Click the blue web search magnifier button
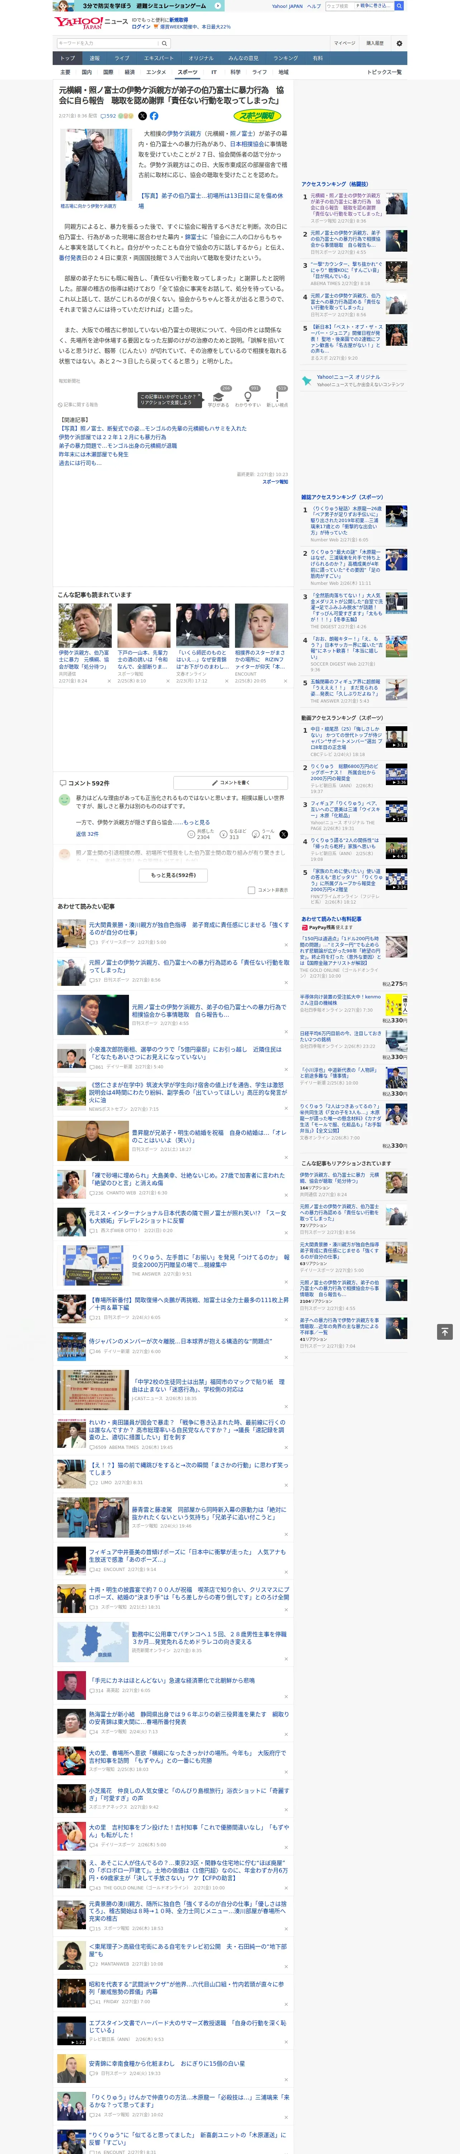 [x=399, y=6]
